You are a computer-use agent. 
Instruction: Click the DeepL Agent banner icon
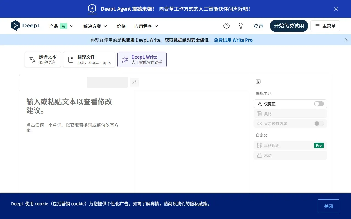(92, 9)
